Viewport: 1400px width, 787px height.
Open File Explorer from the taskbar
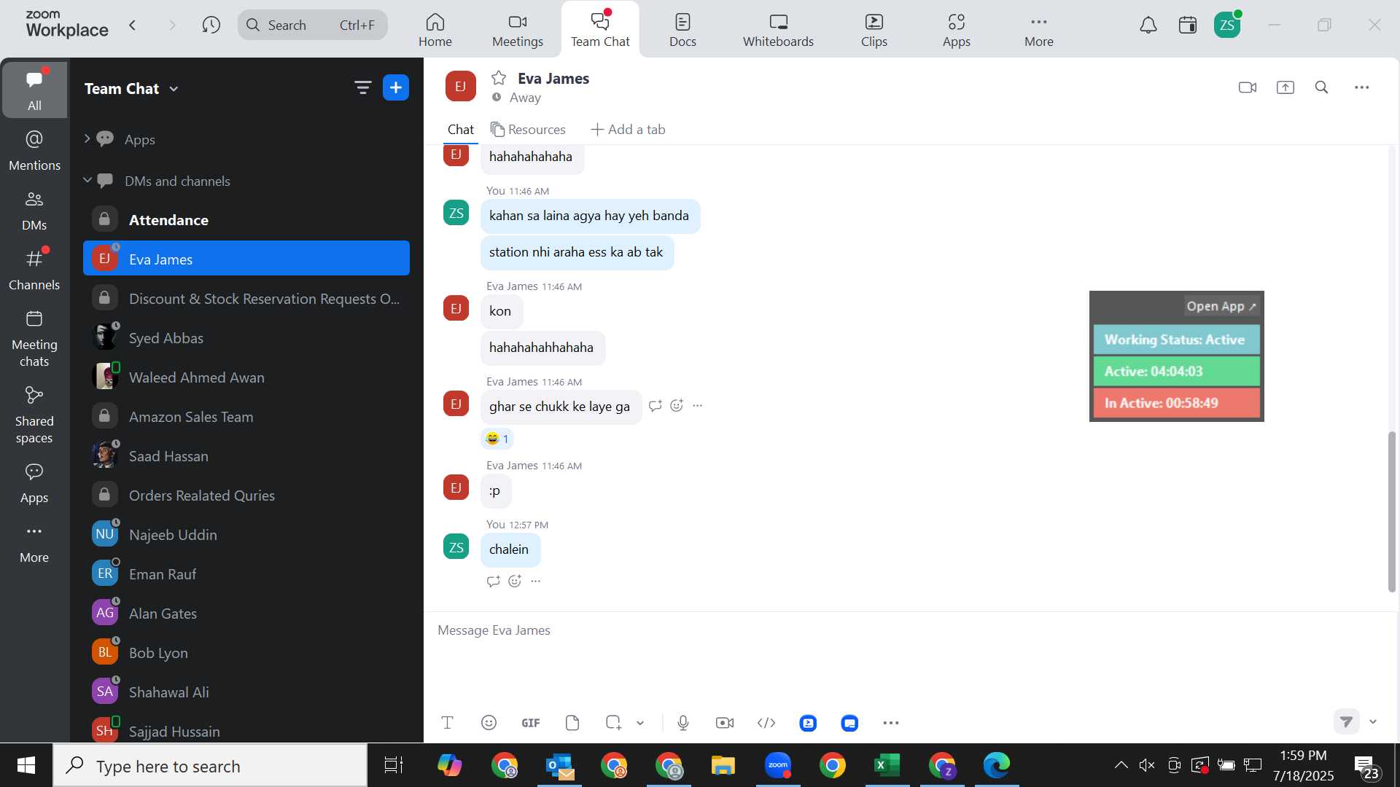point(723,765)
